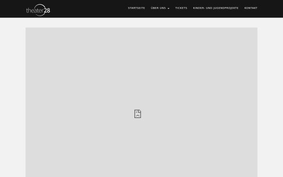283x177 pixels.
Task: Click the broken image placeholder icon
Action: (x=138, y=114)
